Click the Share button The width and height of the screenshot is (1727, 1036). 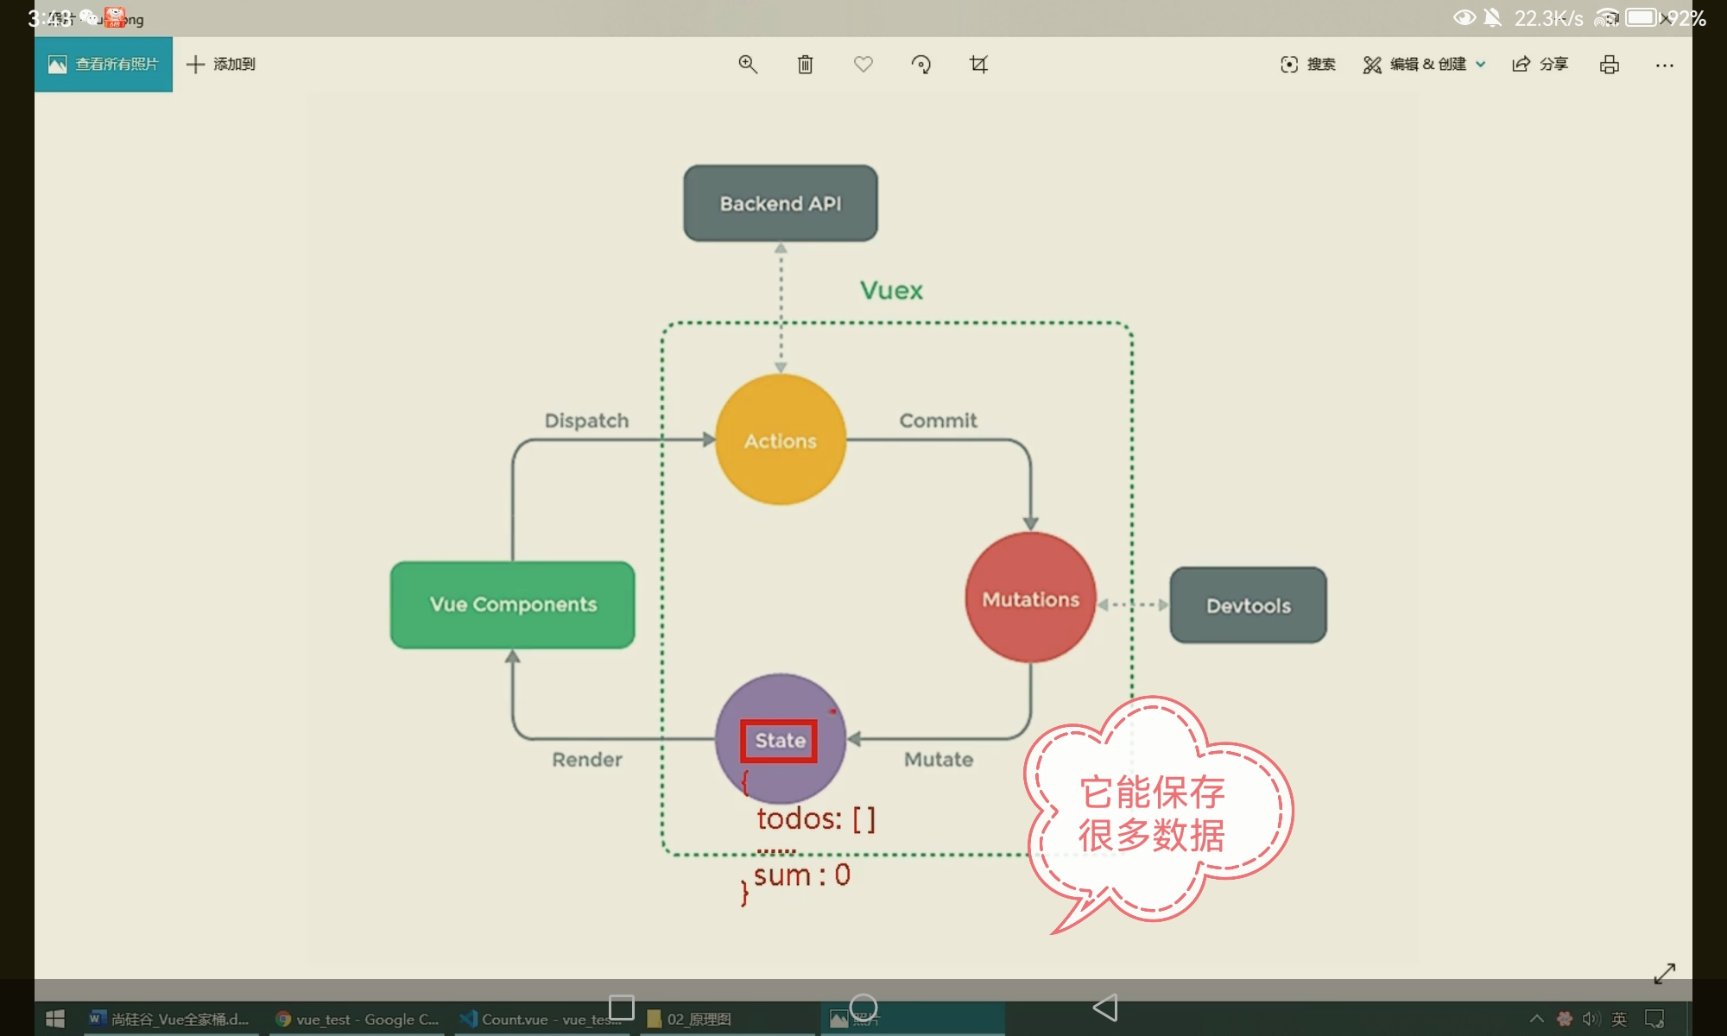click(x=1540, y=65)
